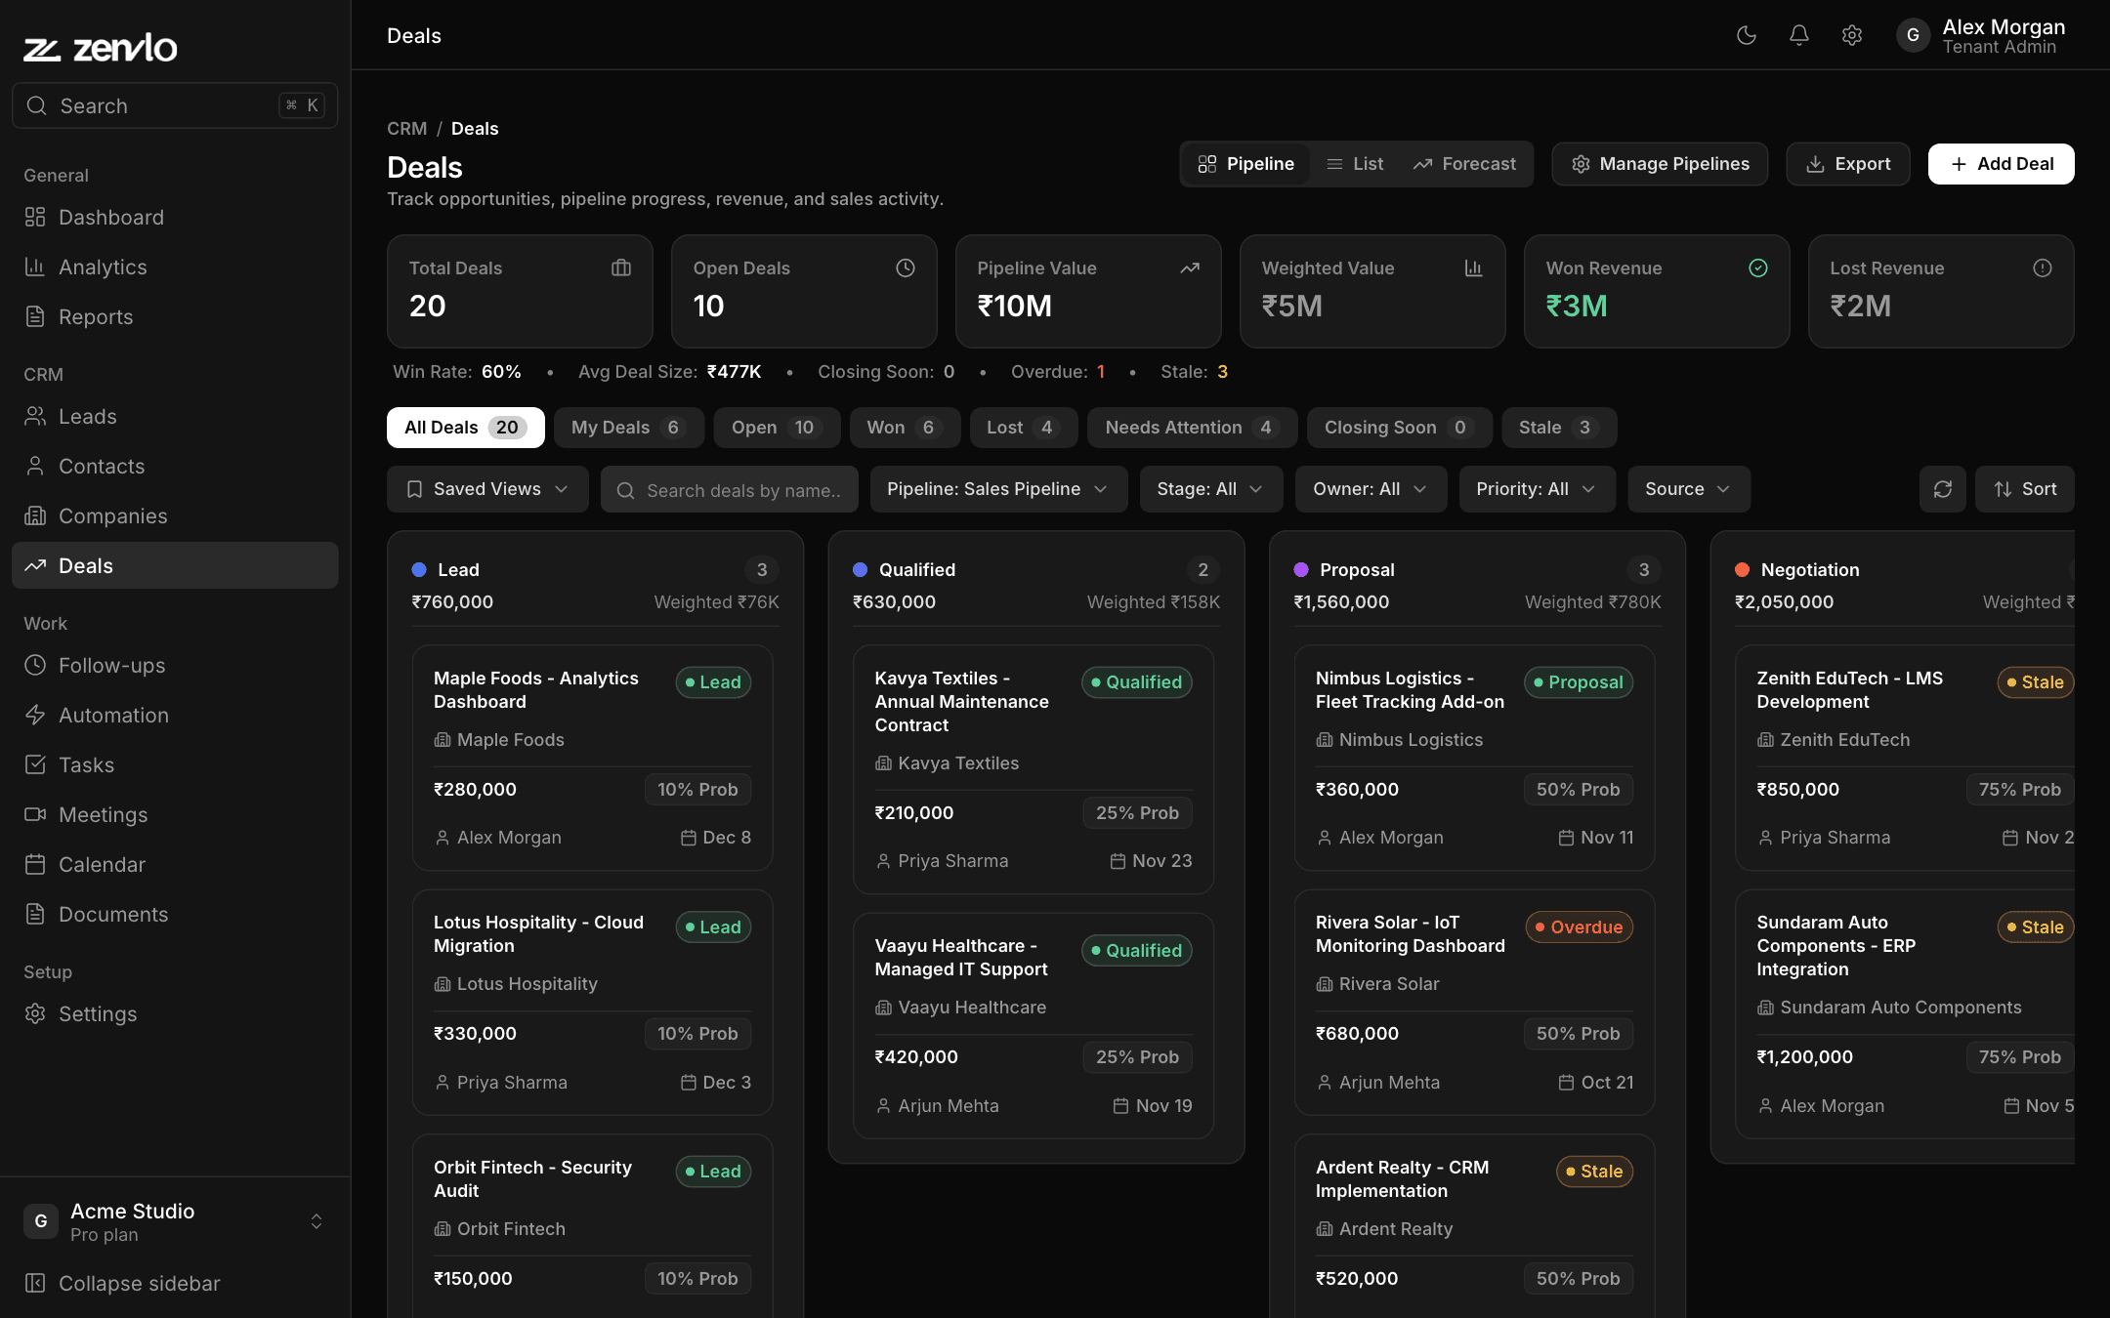Viewport: 2110px width, 1318px height.
Task: Open settings gear in top bar
Action: [x=1852, y=35]
